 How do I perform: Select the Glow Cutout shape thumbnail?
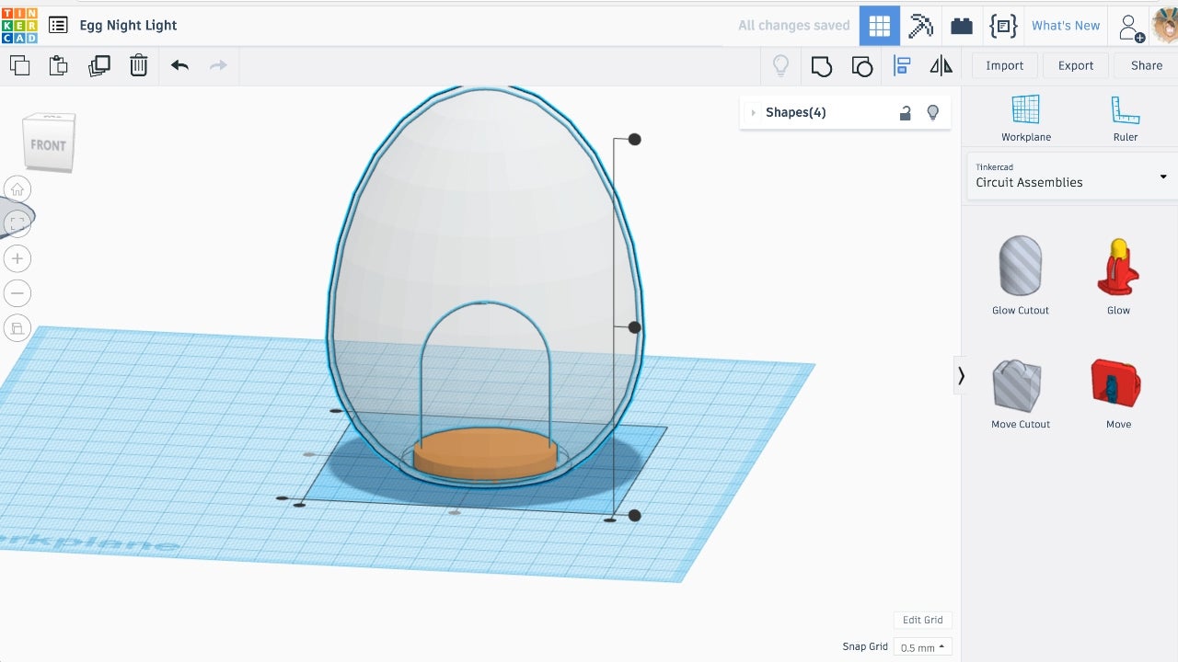click(1021, 267)
